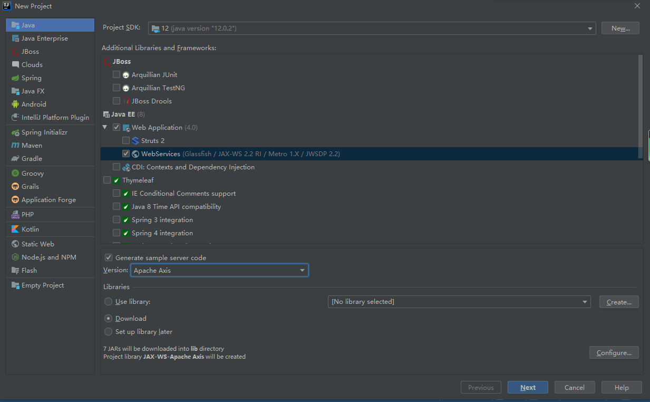Click the frameworks list vertical scrollbar
Image resolution: width=650 pixels, height=402 pixels.
click(x=641, y=106)
